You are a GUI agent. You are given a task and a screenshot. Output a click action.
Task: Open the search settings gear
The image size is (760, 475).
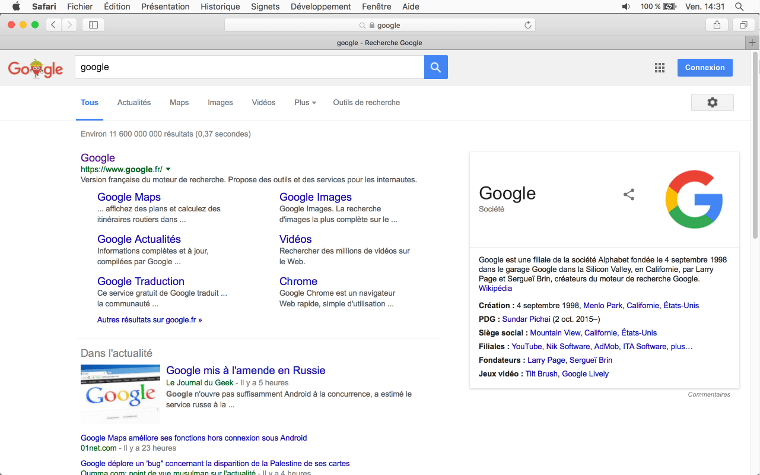(713, 102)
